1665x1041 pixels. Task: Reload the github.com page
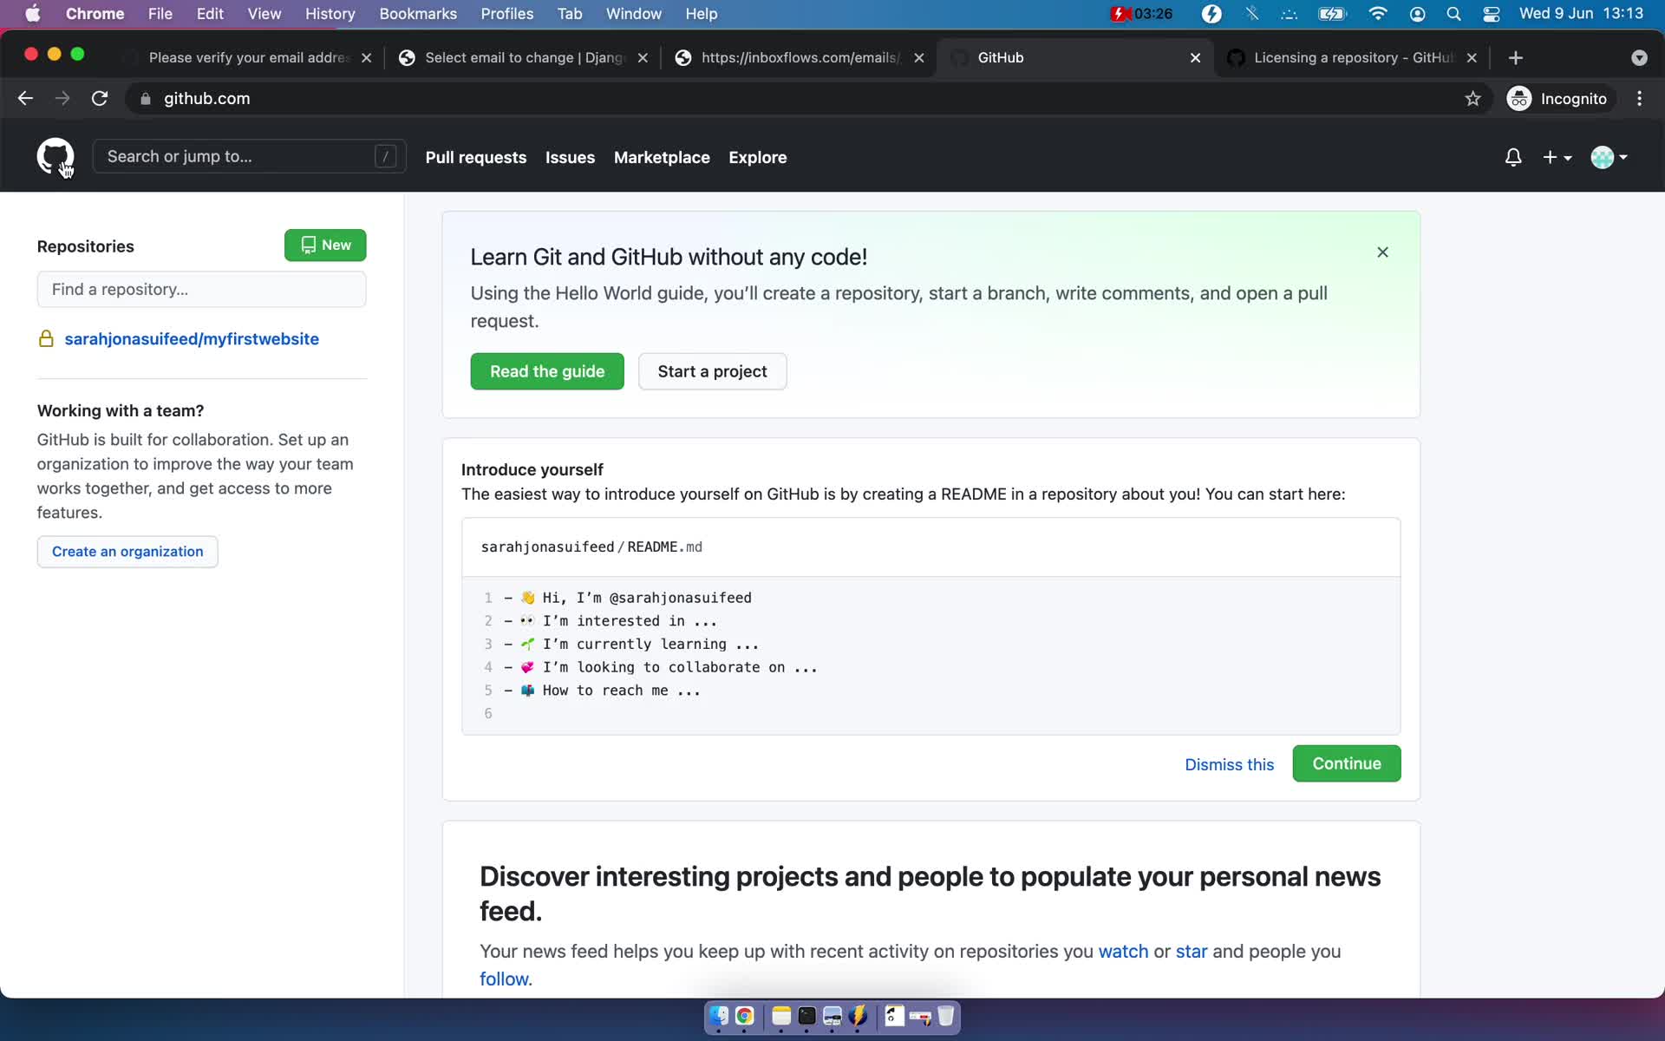100,99
